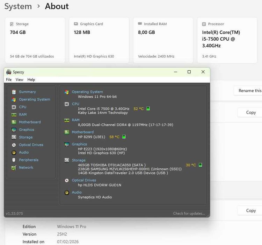Click the Kingston DataTraveler USB line
Viewport: 262px width, 245px height.
pos(123,173)
